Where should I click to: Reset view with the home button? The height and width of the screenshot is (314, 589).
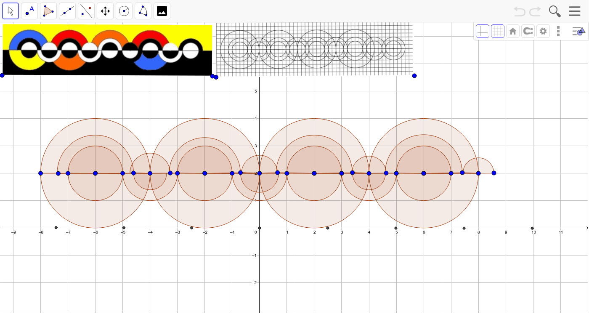(x=513, y=31)
